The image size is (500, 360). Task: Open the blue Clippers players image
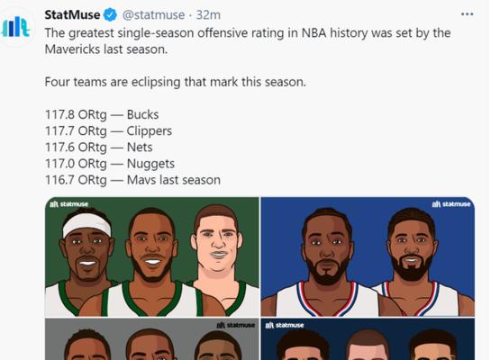click(368, 256)
